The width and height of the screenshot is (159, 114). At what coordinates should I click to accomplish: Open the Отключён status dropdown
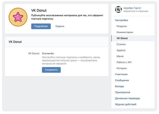tap(48, 53)
